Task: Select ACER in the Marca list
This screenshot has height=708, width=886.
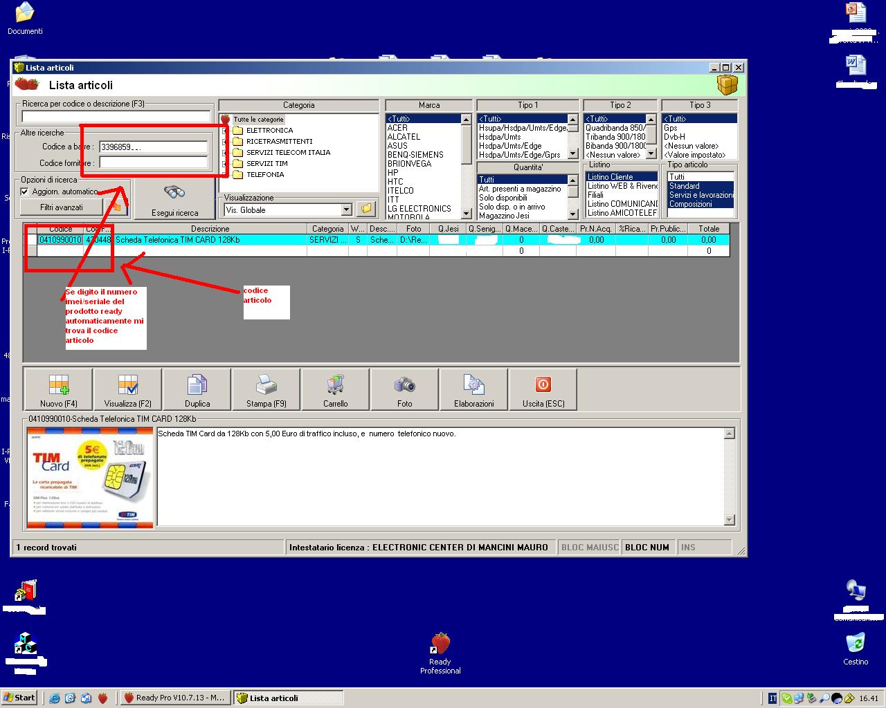Action: 397,128
